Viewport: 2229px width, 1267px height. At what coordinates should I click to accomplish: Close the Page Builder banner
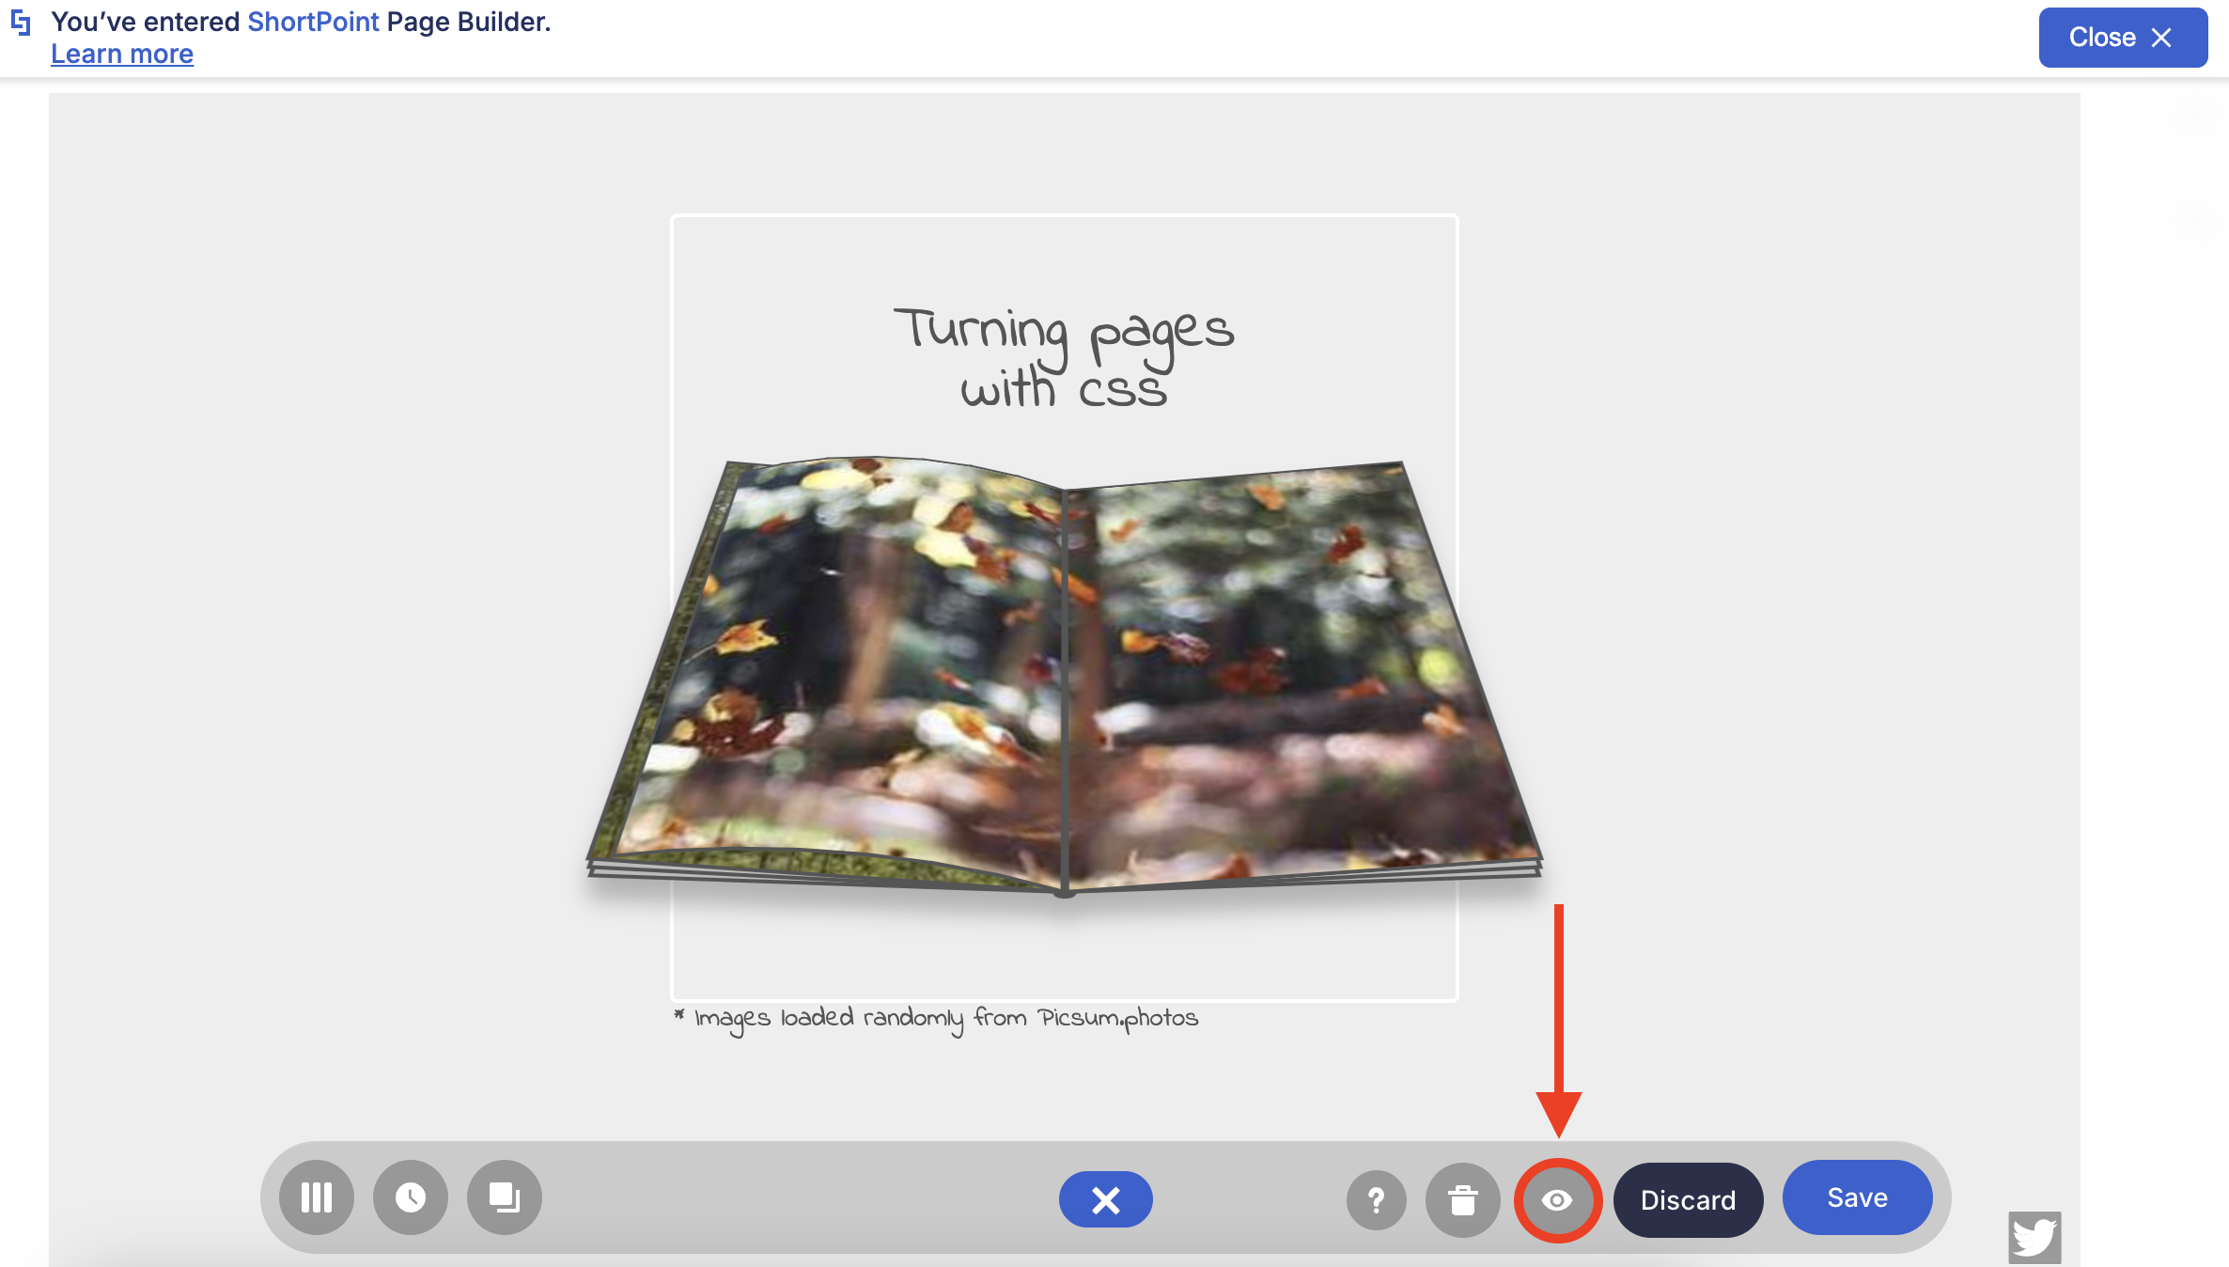click(2122, 38)
